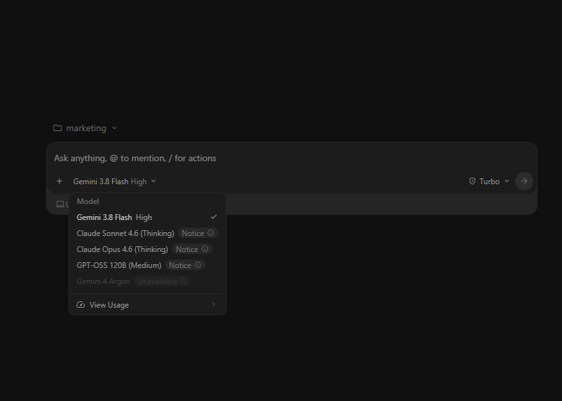Select GPT-OSS 120B (Medium) model

coord(147,265)
